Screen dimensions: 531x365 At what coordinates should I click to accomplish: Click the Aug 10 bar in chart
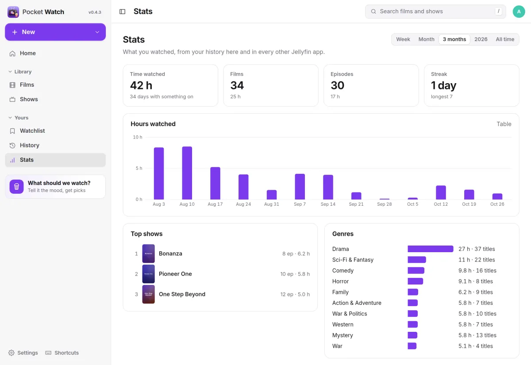(187, 173)
